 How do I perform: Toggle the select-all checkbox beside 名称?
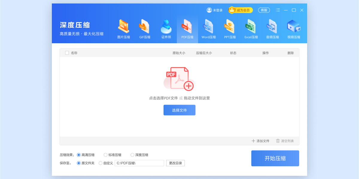[x=67, y=53]
